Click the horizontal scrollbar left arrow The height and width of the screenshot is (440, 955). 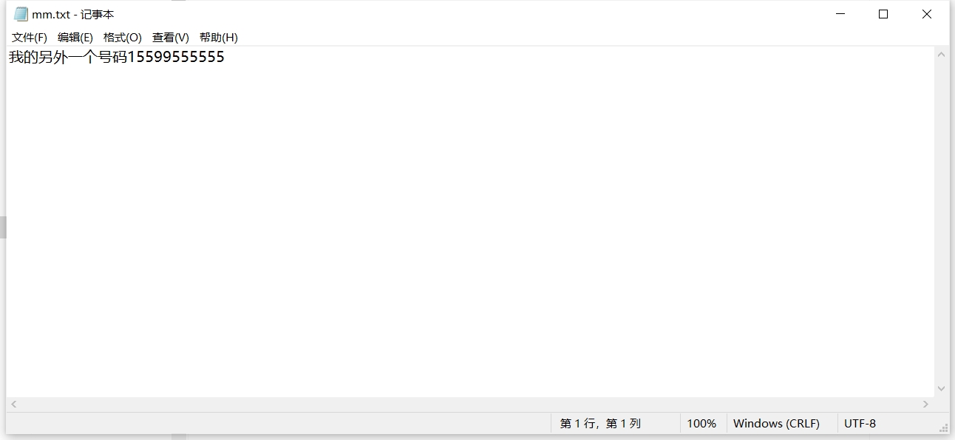13,404
